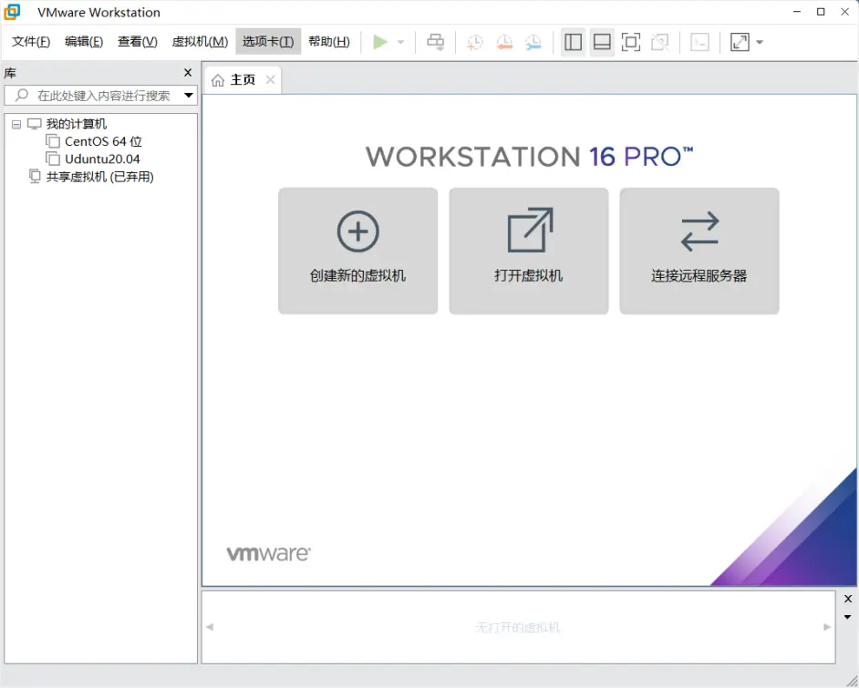Close the 主页 tab
Viewport: 859px width, 688px height.
[270, 80]
